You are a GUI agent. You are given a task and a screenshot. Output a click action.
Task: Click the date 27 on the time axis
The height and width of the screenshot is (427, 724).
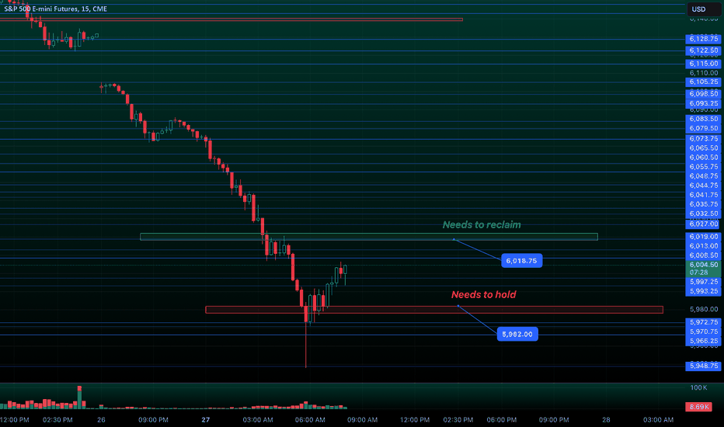pos(206,420)
